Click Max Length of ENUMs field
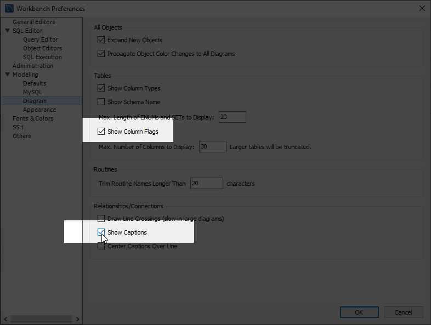The width and height of the screenshot is (431, 325). [232, 117]
